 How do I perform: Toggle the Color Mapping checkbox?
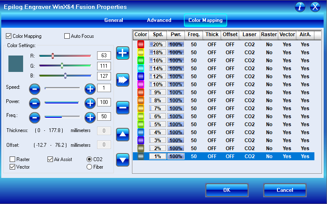tap(8, 36)
